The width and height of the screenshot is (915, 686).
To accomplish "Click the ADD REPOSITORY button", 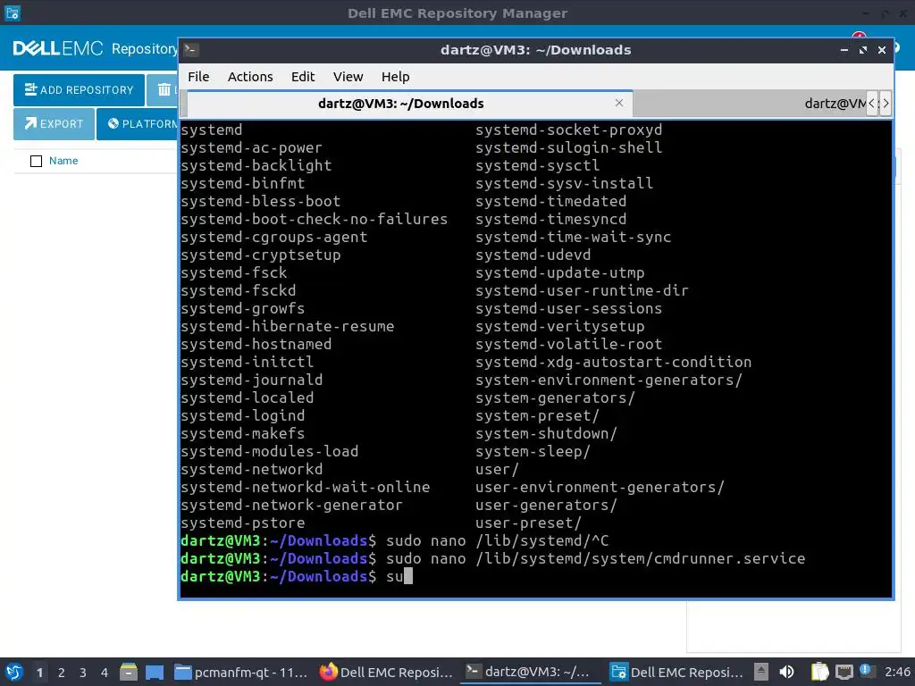I will (79, 90).
